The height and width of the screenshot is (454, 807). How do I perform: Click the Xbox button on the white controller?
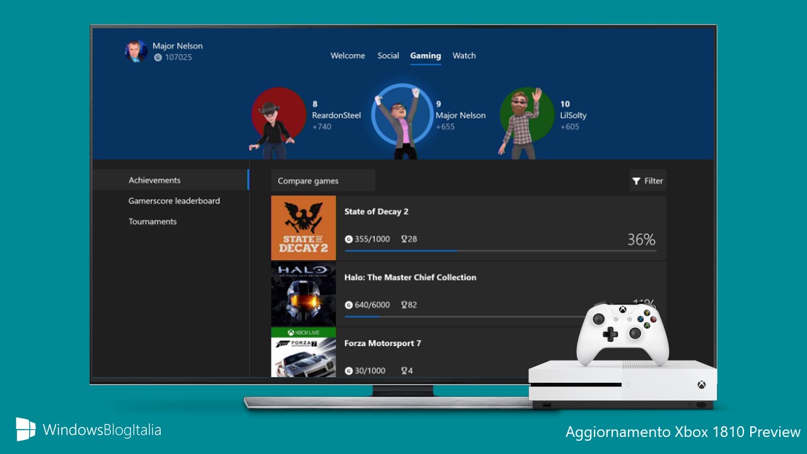tap(622, 310)
